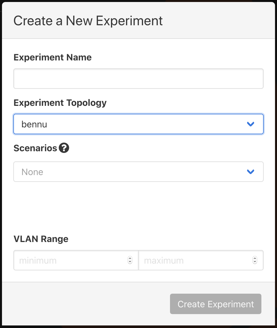The height and width of the screenshot is (328, 277).
Task: Click the Experiment Topology chevron icon
Action: pos(250,124)
